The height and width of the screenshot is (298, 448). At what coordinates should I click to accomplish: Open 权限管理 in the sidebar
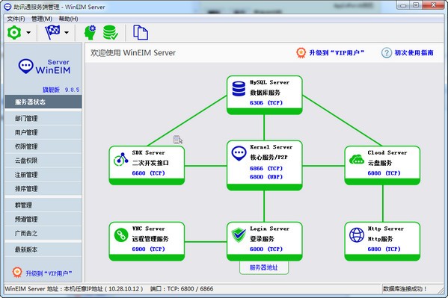click(x=43, y=146)
